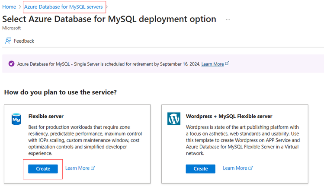The height and width of the screenshot is (196, 324).
Task: Select the Wordpress + MySQL Flexible server heading
Action: [x=229, y=116]
